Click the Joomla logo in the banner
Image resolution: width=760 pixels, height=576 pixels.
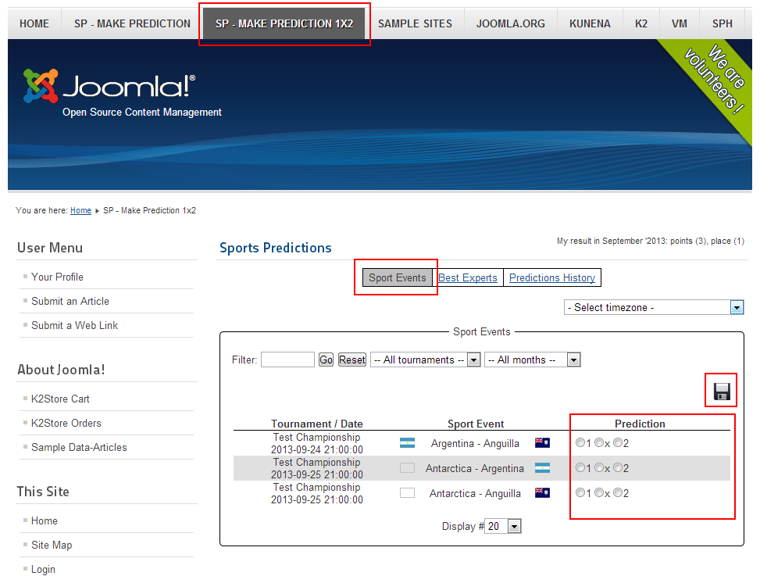tap(109, 86)
